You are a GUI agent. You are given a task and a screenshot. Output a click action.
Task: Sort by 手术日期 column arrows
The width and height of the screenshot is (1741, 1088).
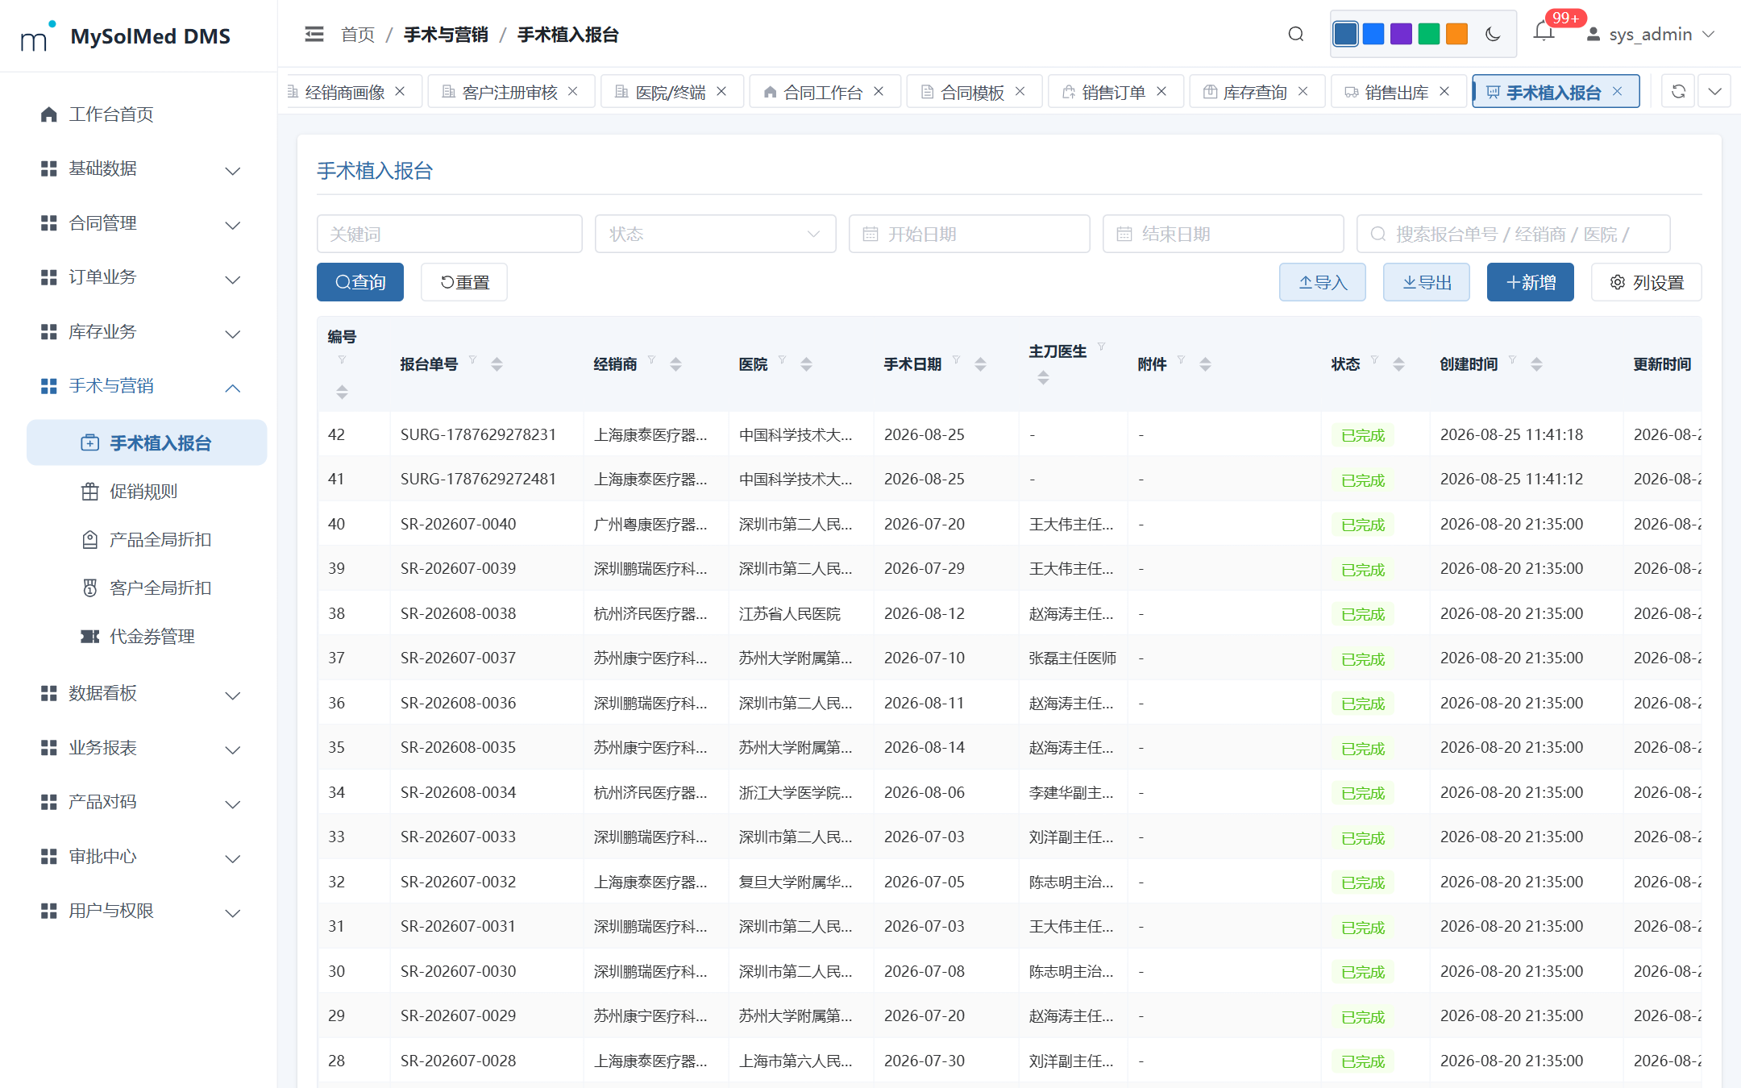(980, 364)
